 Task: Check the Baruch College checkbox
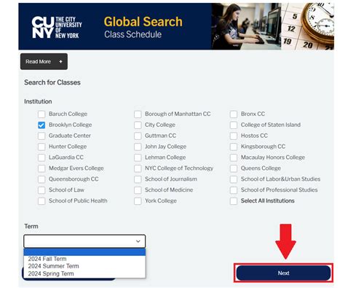click(x=41, y=114)
